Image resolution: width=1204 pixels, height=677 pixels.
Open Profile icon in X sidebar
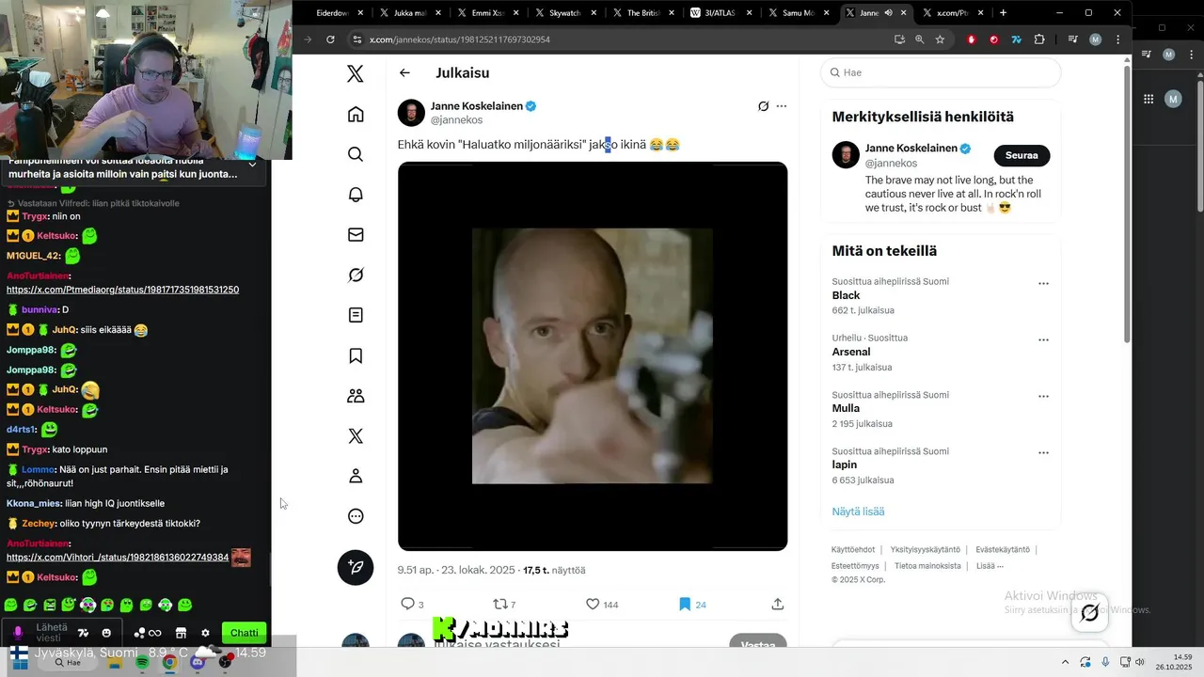point(356,476)
